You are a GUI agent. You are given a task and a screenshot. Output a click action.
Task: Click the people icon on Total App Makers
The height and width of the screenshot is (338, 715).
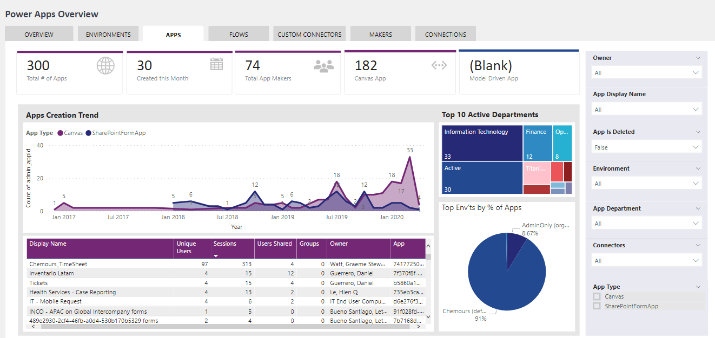(x=323, y=66)
